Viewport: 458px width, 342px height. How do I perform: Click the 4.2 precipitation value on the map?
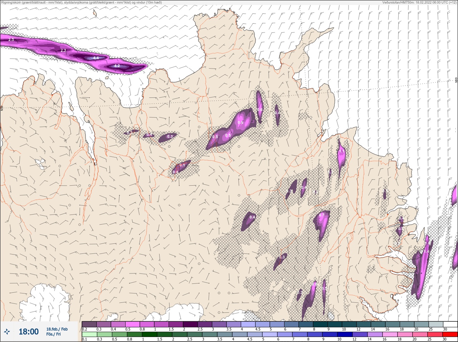[117, 66]
